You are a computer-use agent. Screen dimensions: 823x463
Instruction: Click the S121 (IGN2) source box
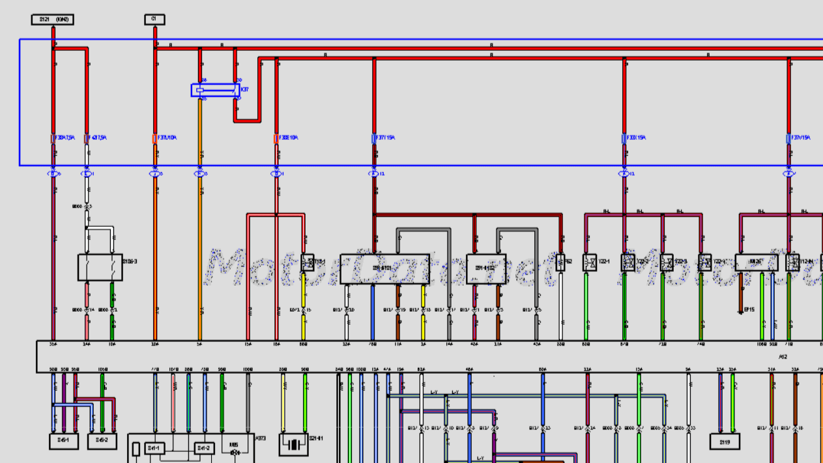[53, 20]
